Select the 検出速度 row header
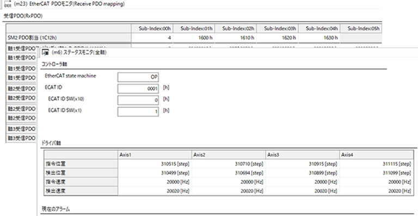This screenshot has height=216, width=418. tap(81, 191)
